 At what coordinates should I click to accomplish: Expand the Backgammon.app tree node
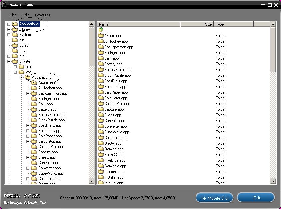pyautogui.click(x=28, y=93)
